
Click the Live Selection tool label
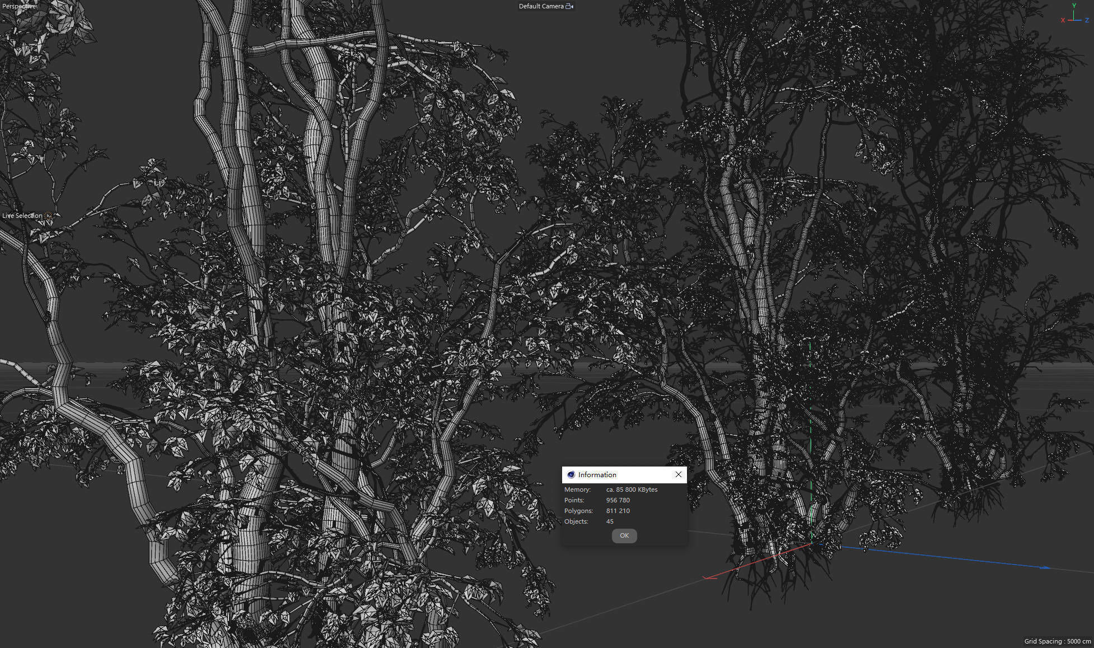pos(22,216)
